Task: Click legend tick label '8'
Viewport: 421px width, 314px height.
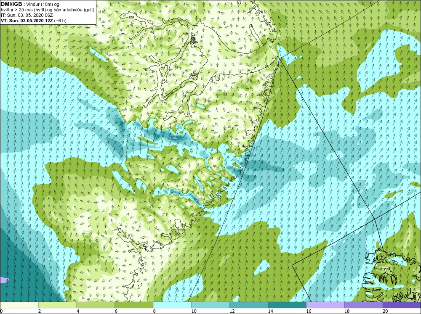Action: point(155,311)
